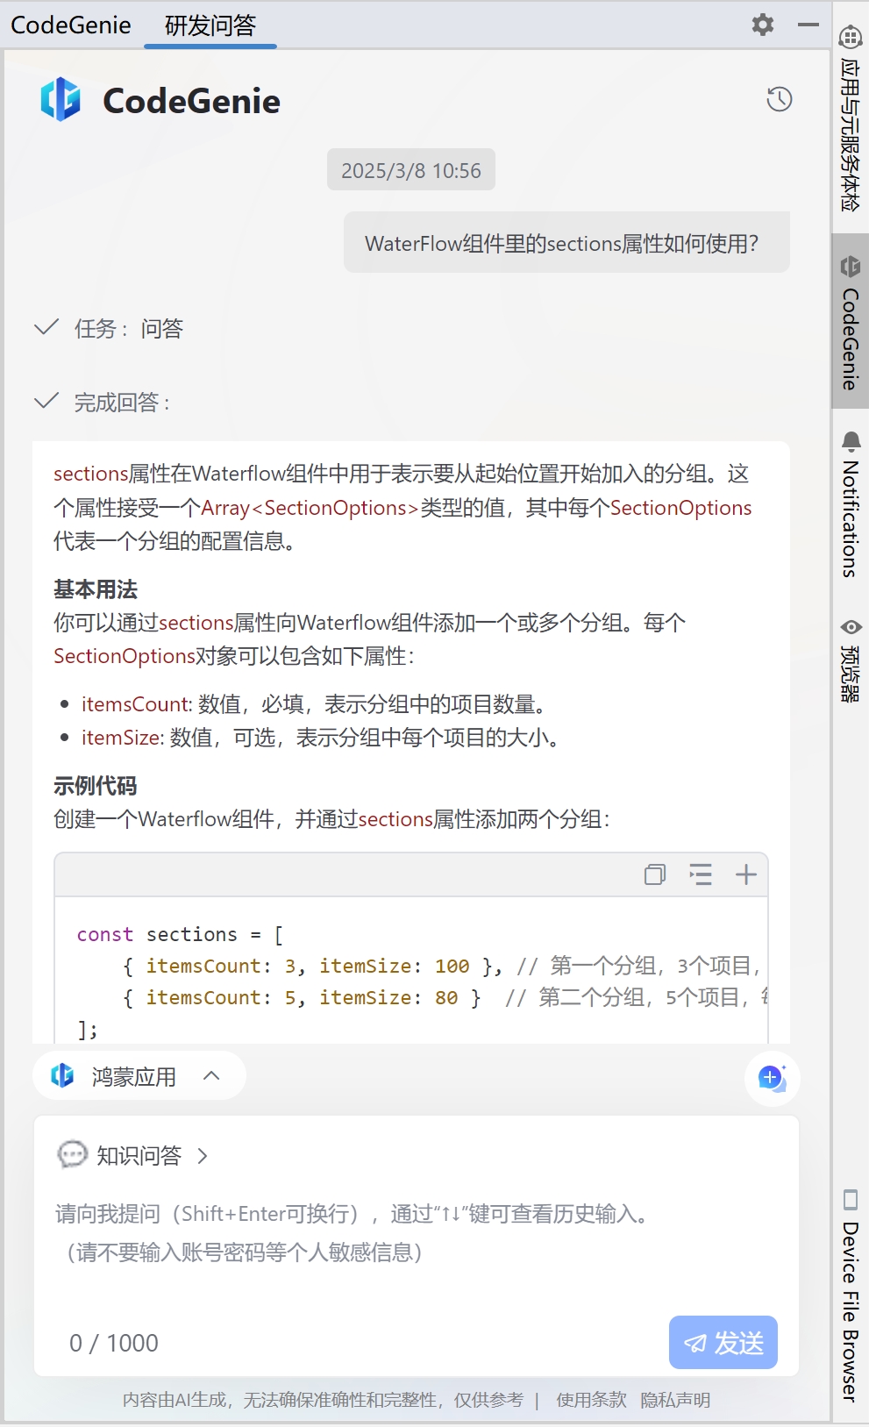Toggle line wrap in the code block
Screen dimensions: 869x1427
(701, 874)
